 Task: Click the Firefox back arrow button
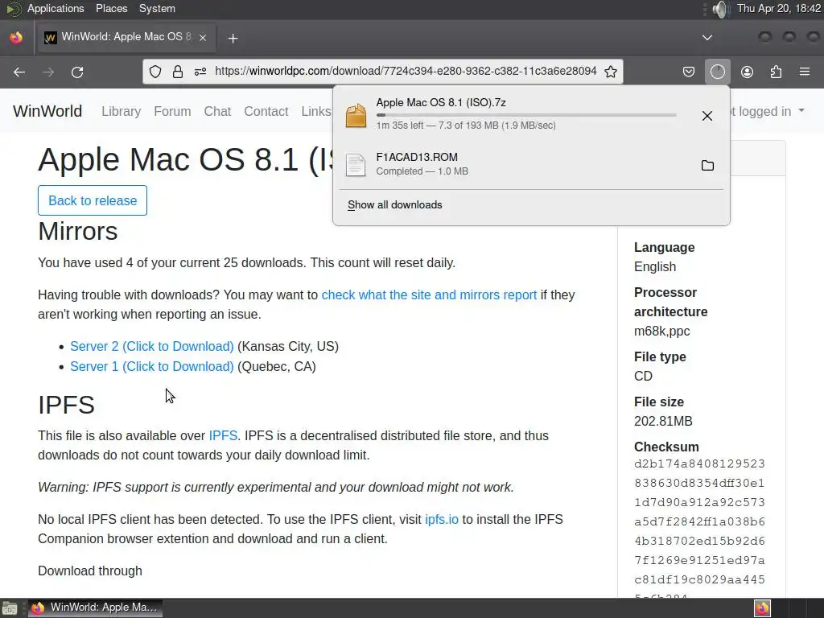coord(19,72)
